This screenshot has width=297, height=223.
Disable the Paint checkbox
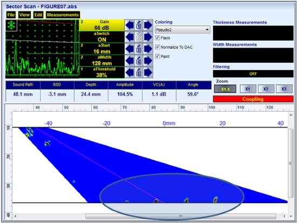pos(157,56)
